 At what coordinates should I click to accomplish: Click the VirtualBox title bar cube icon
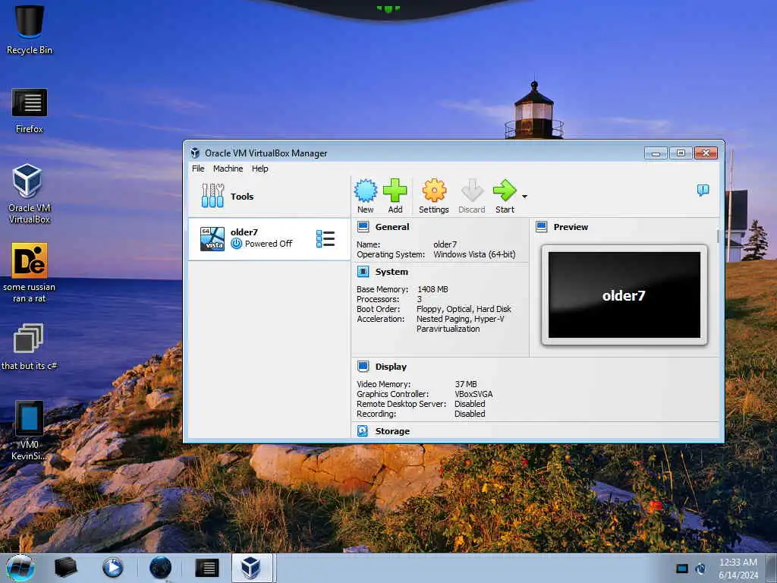coord(195,153)
